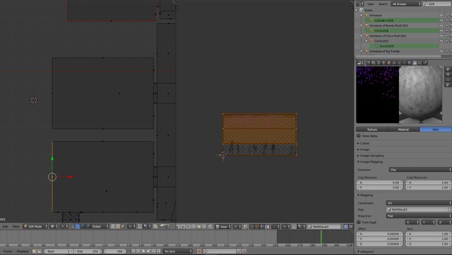Toggle selectability cursor of Armature of Chica Plush.001
The width and height of the screenshot is (452, 255).
447,36
